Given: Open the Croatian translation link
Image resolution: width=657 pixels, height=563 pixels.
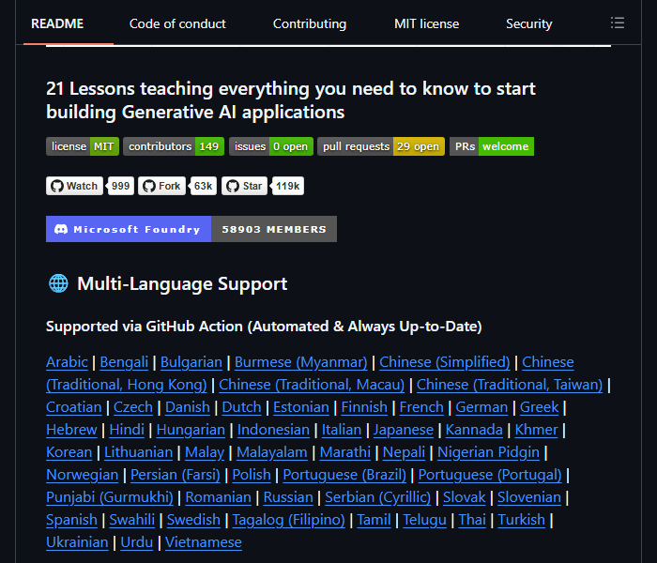Looking at the screenshot, I should (x=74, y=407).
